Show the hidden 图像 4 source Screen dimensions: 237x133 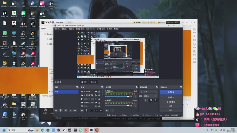(96, 106)
